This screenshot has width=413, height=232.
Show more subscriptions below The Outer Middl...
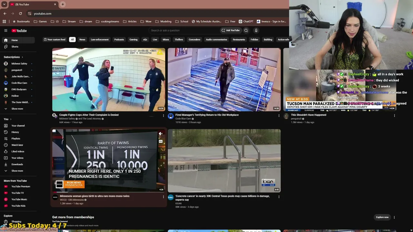18,109
